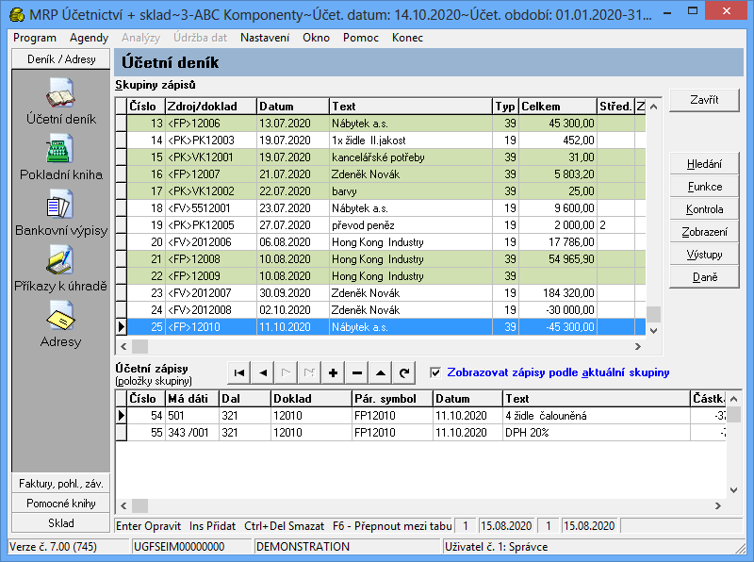
Task: Open the Účetní deník sidebar icon
Action: click(x=60, y=98)
